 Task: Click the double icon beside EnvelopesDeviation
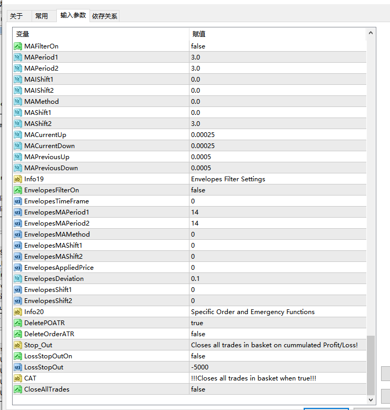pyautogui.click(x=18, y=278)
